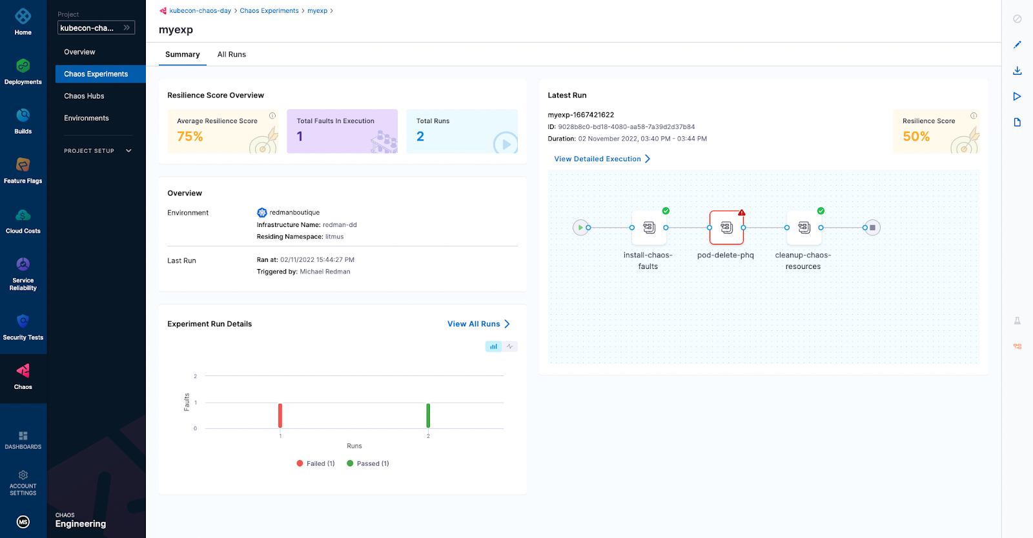This screenshot has height=538, width=1033.
Task: Run the experiment using the play icon
Action: (1018, 96)
